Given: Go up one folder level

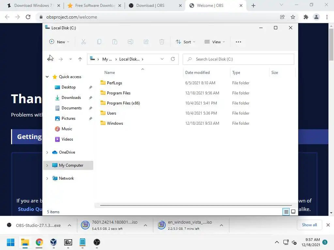Looking at the screenshot, I should click(80, 59).
